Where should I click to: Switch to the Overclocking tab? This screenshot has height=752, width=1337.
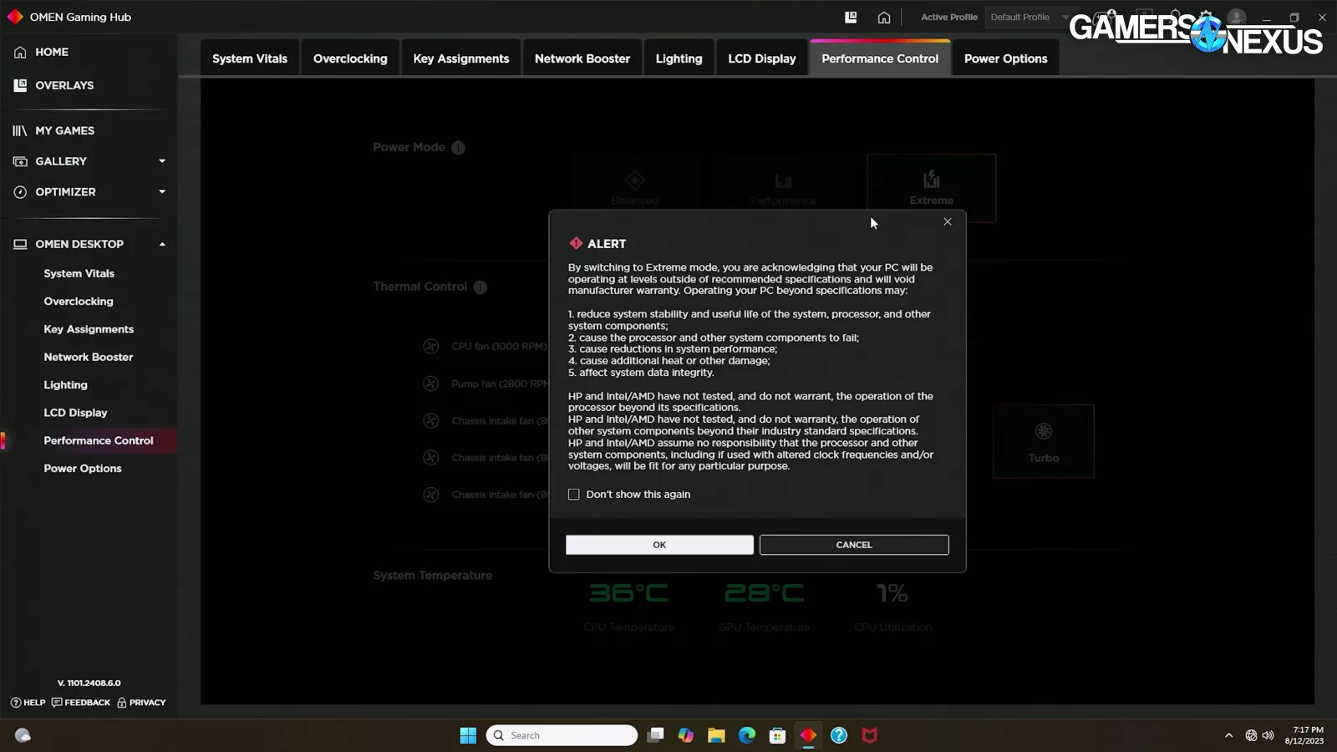(350, 58)
